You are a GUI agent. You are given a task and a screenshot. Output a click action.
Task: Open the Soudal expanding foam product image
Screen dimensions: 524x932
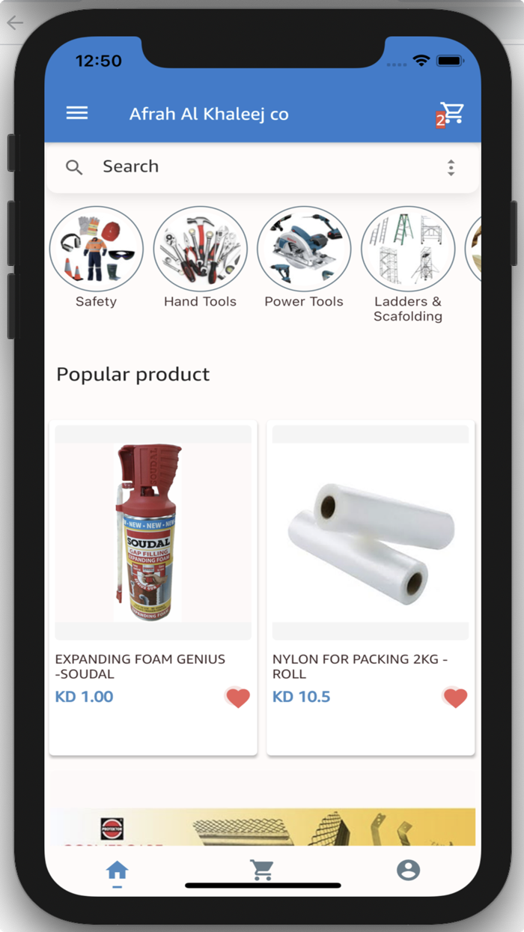pyautogui.click(x=153, y=533)
